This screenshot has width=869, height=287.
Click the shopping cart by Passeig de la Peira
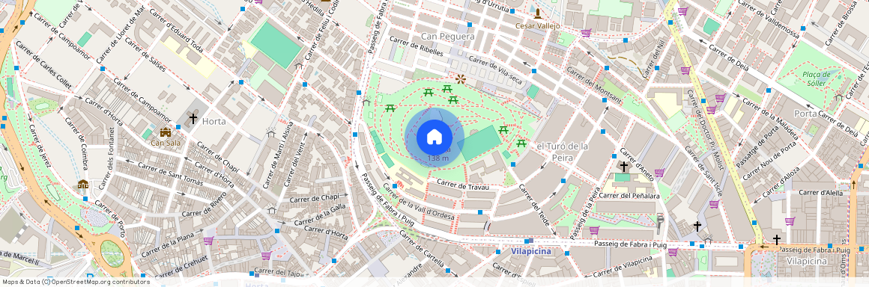594,230
